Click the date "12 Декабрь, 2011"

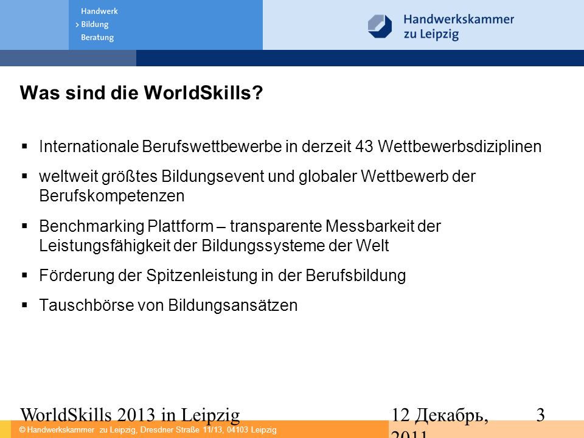pos(440,422)
